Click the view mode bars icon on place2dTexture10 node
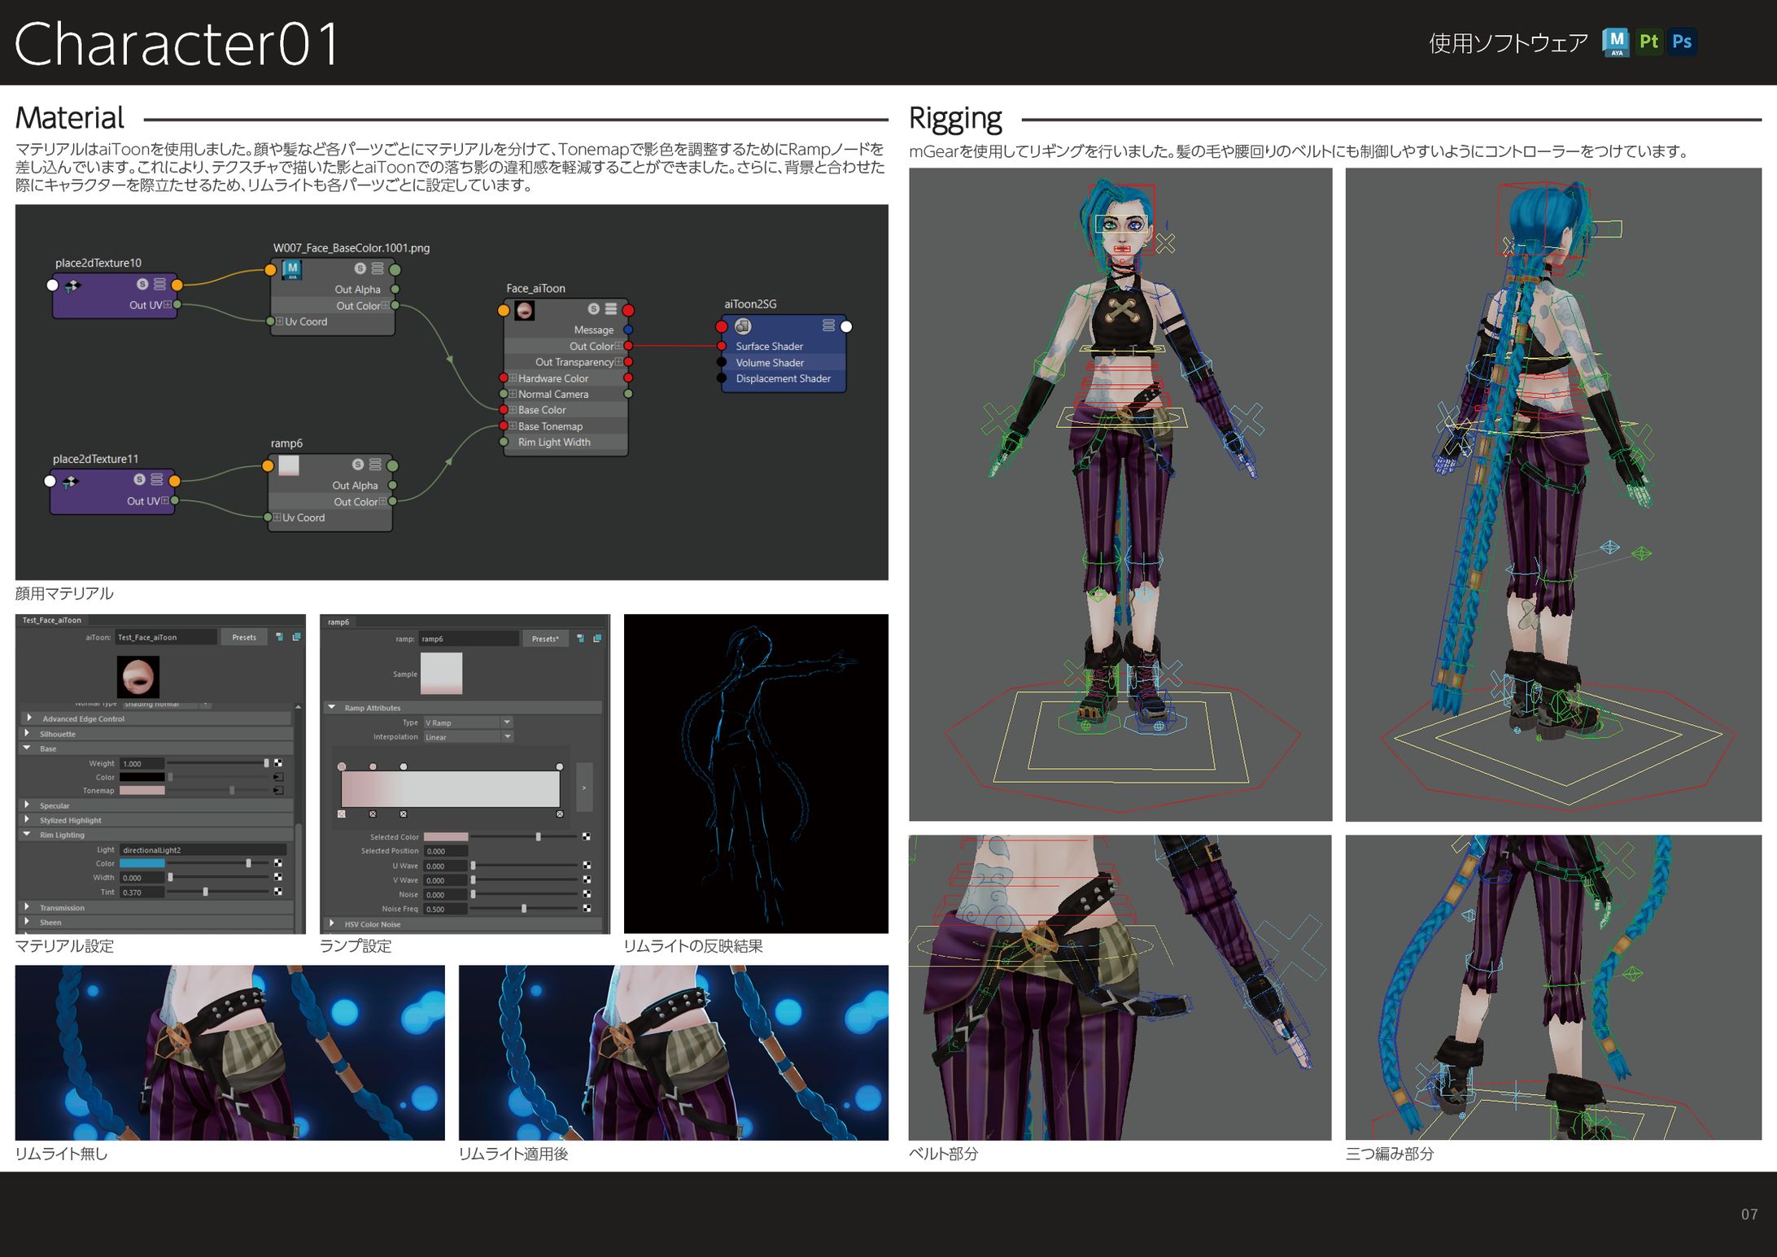Screen dimensions: 1777x1257 tap(159, 284)
